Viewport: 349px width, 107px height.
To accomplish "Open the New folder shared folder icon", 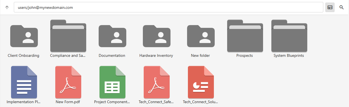I will click(201, 36).
